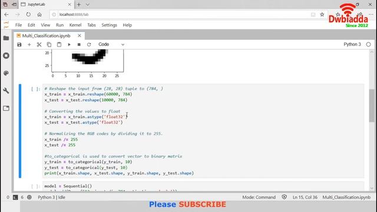This screenshot has height=212, width=377.
Task: Open the View menu
Action: tap(45, 25)
